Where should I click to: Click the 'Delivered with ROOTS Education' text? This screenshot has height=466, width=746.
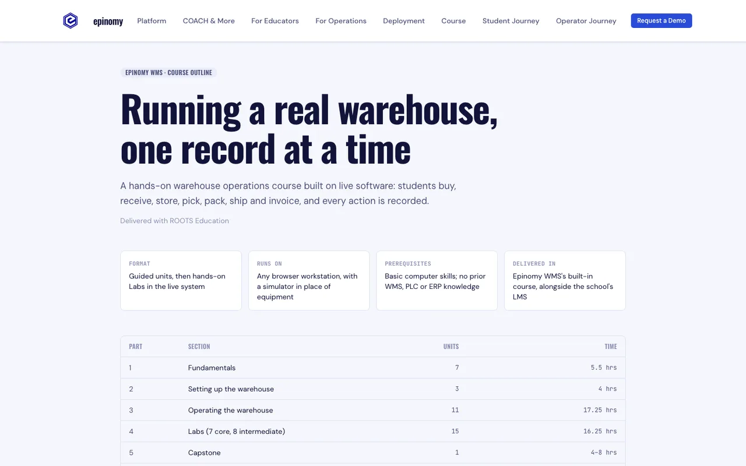[174, 221]
